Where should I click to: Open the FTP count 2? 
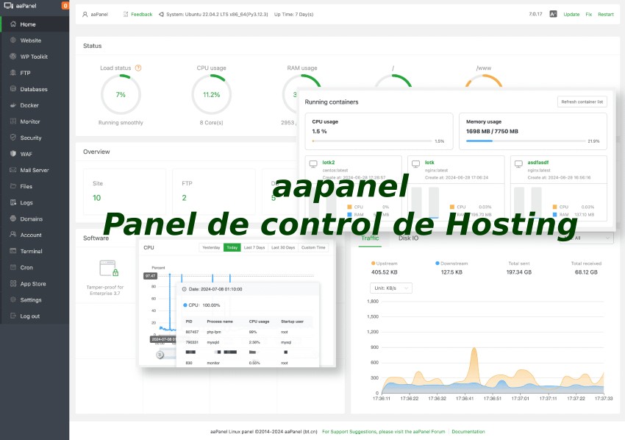tap(184, 198)
